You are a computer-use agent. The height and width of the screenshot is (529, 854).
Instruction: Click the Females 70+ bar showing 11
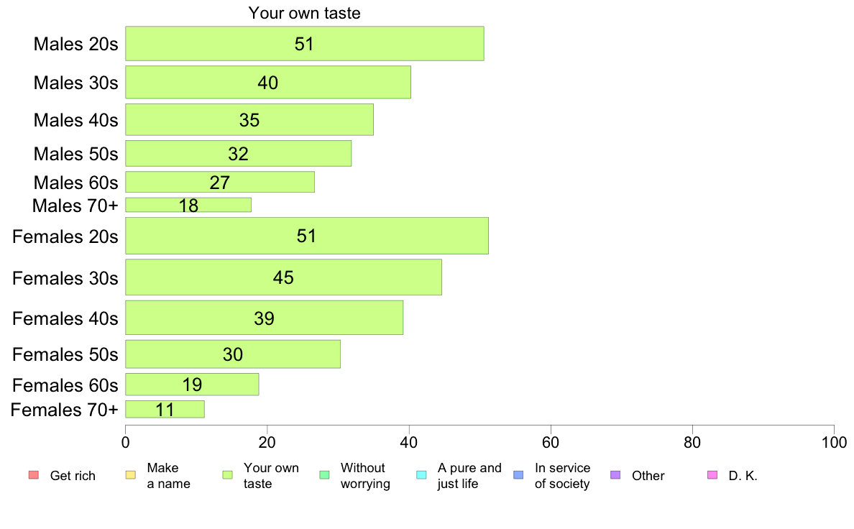pyautogui.click(x=165, y=409)
